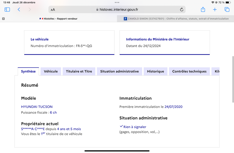Open the Véhicule tab
This screenshot has width=234, height=153.
click(51, 71)
